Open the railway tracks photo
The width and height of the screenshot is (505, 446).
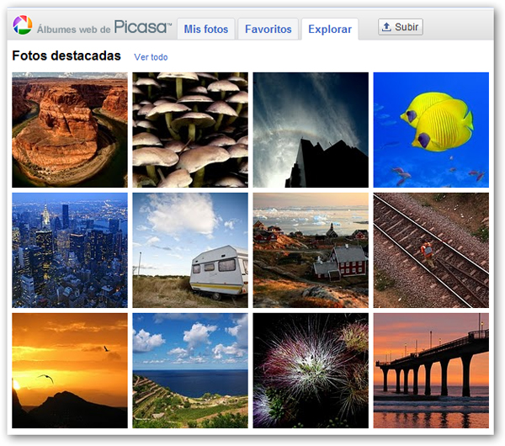click(x=431, y=250)
